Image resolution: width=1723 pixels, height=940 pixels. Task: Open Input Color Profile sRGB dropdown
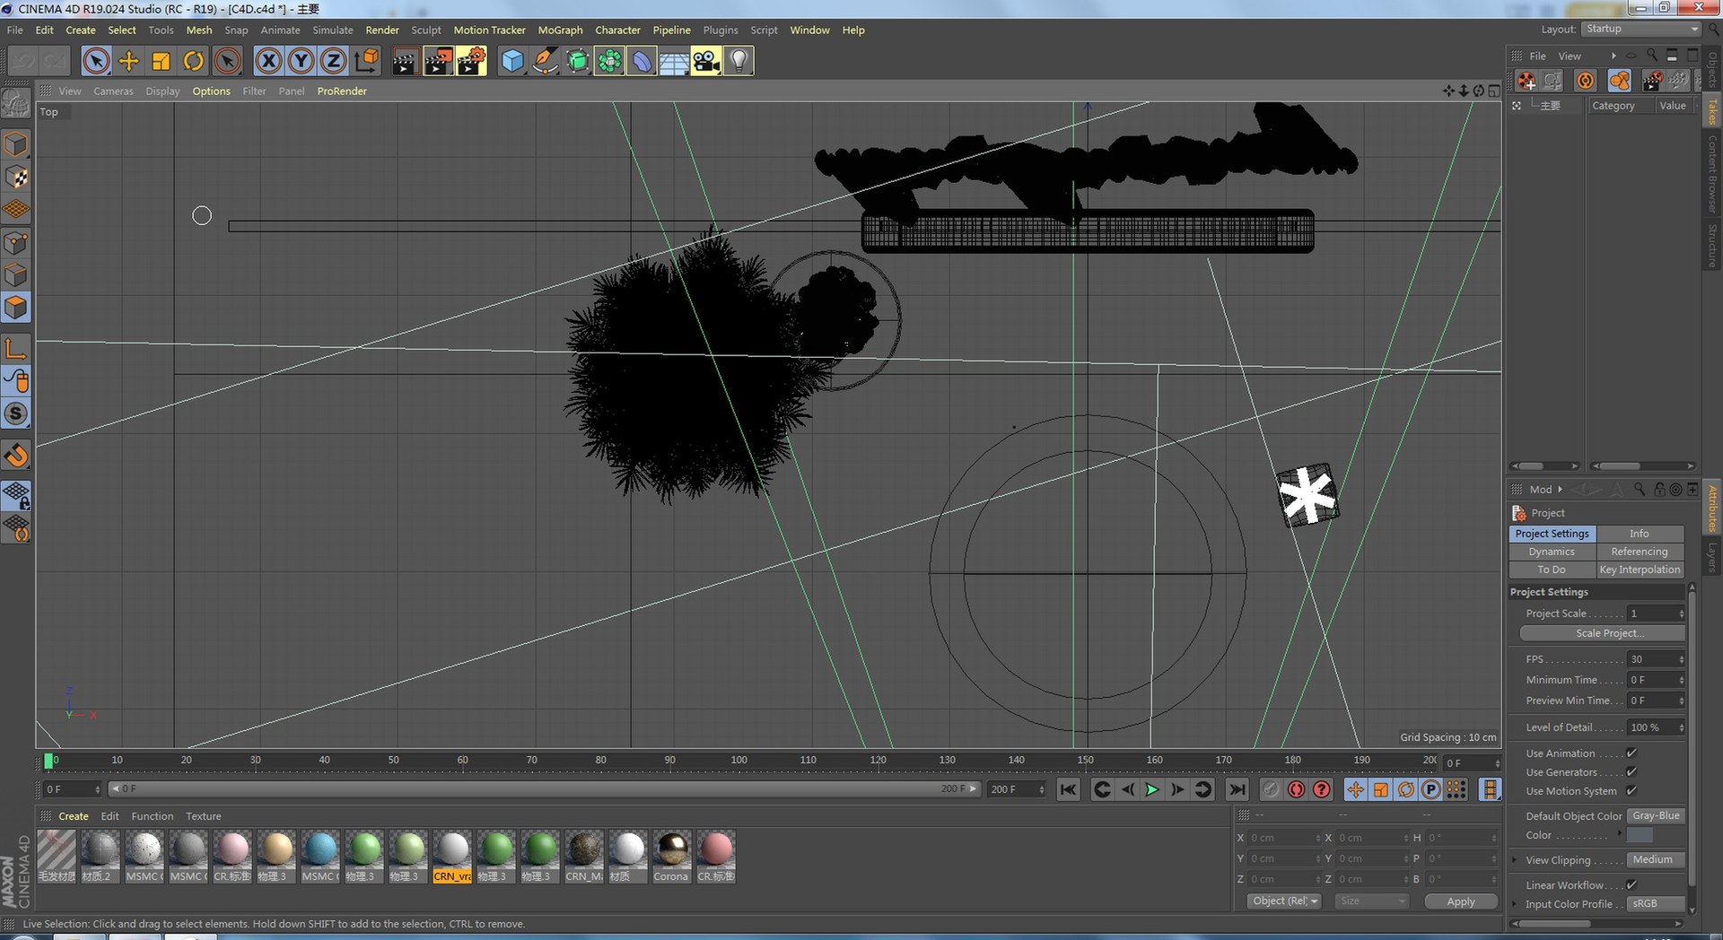click(x=1656, y=904)
